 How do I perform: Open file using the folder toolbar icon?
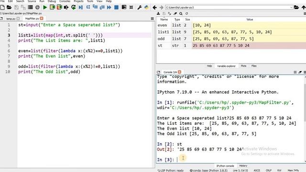(9, 8)
